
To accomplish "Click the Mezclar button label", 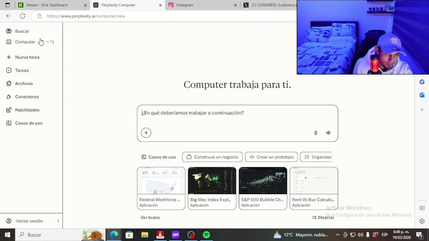I will pos(326,218).
